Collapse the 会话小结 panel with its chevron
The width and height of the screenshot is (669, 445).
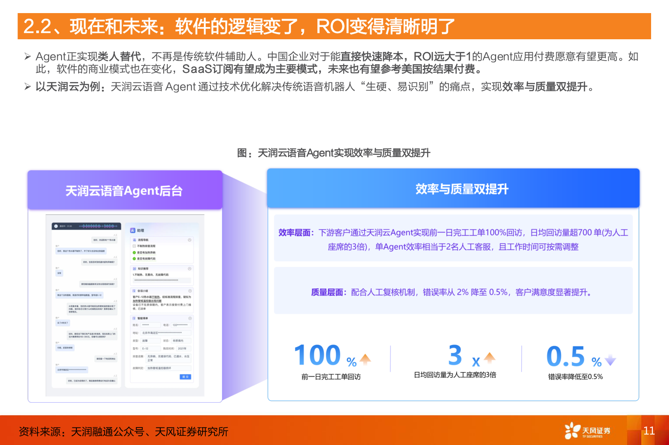[x=190, y=291]
